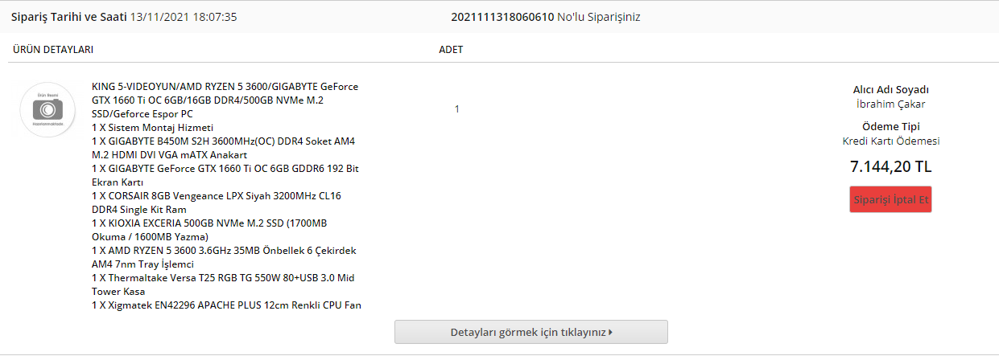
Task: Click the ADET column header
Action: pos(451,50)
